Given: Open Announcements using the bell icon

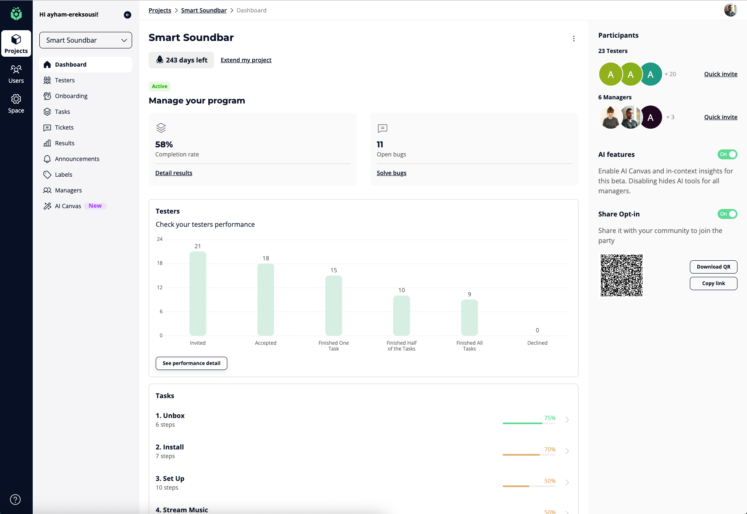Looking at the screenshot, I should pos(48,159).
